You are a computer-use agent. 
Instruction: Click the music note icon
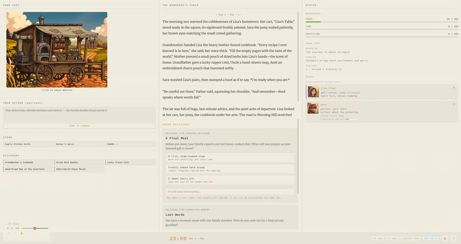8,233
